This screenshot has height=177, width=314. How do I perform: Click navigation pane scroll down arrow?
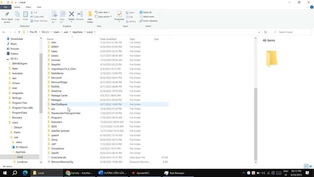[41, 162]
